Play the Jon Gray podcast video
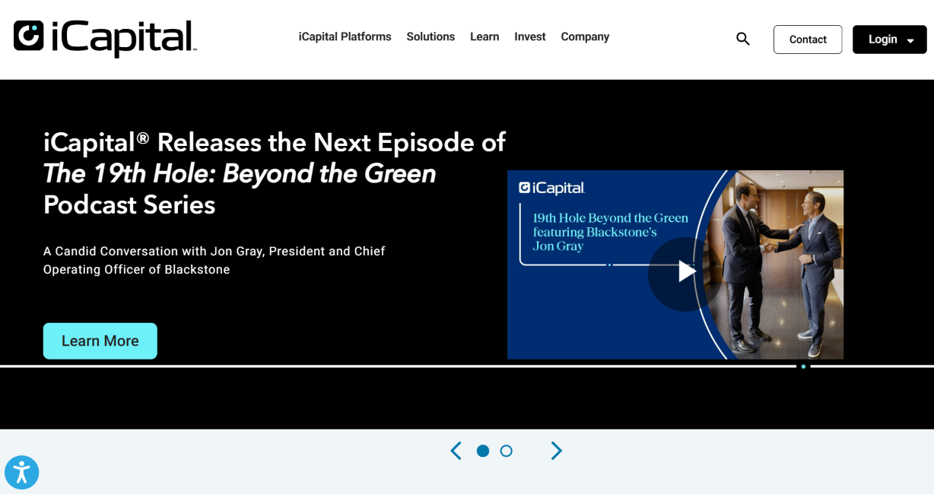This screenshot has height=494, width=934. 685,271
